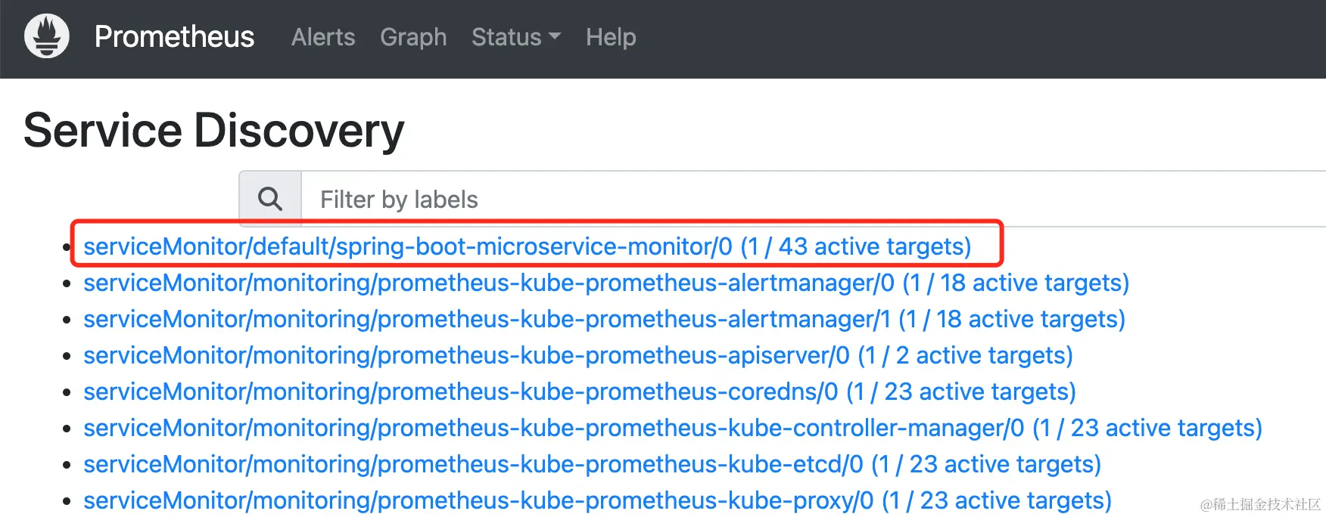This screenshot has width=1326, height=517.
Task: Open the Help menu item
Action: coord(611,37)
